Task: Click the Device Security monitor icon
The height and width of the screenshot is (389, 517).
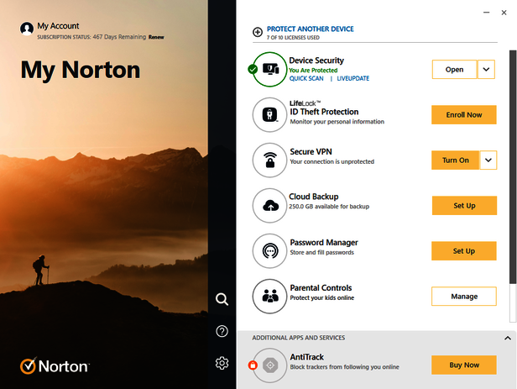Action: click(271, 70)
